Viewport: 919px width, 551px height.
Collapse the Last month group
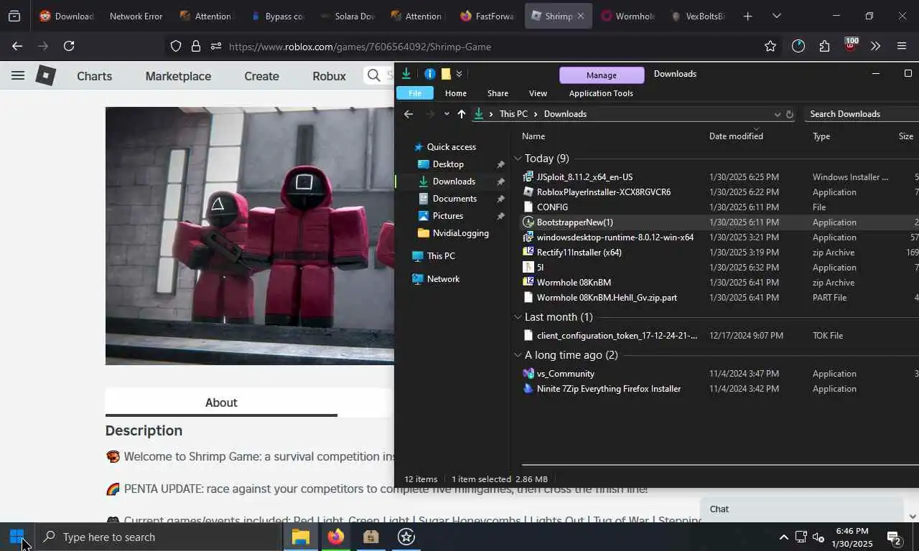[518, 317]
